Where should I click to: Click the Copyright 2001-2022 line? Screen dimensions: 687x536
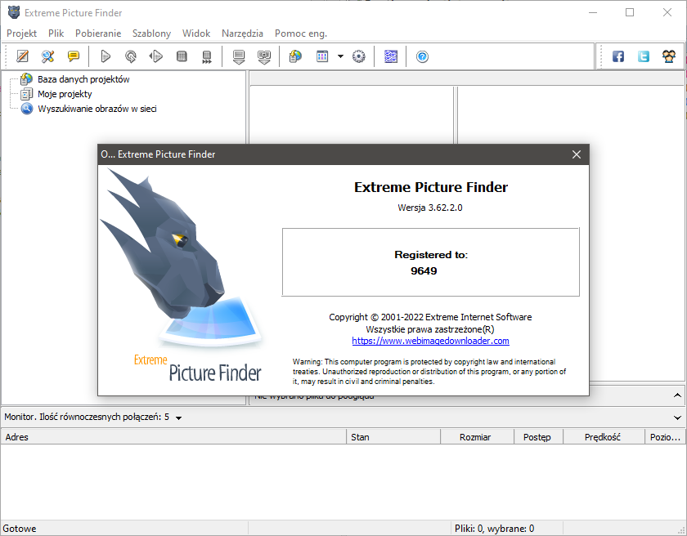point(430,317)
